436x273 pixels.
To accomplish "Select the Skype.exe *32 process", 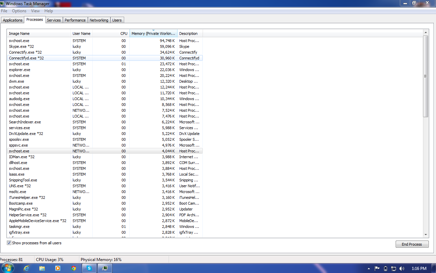I will pyautogui.click(x=105, y=46).
